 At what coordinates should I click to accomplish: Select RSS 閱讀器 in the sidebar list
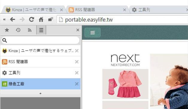pos(40,62)
